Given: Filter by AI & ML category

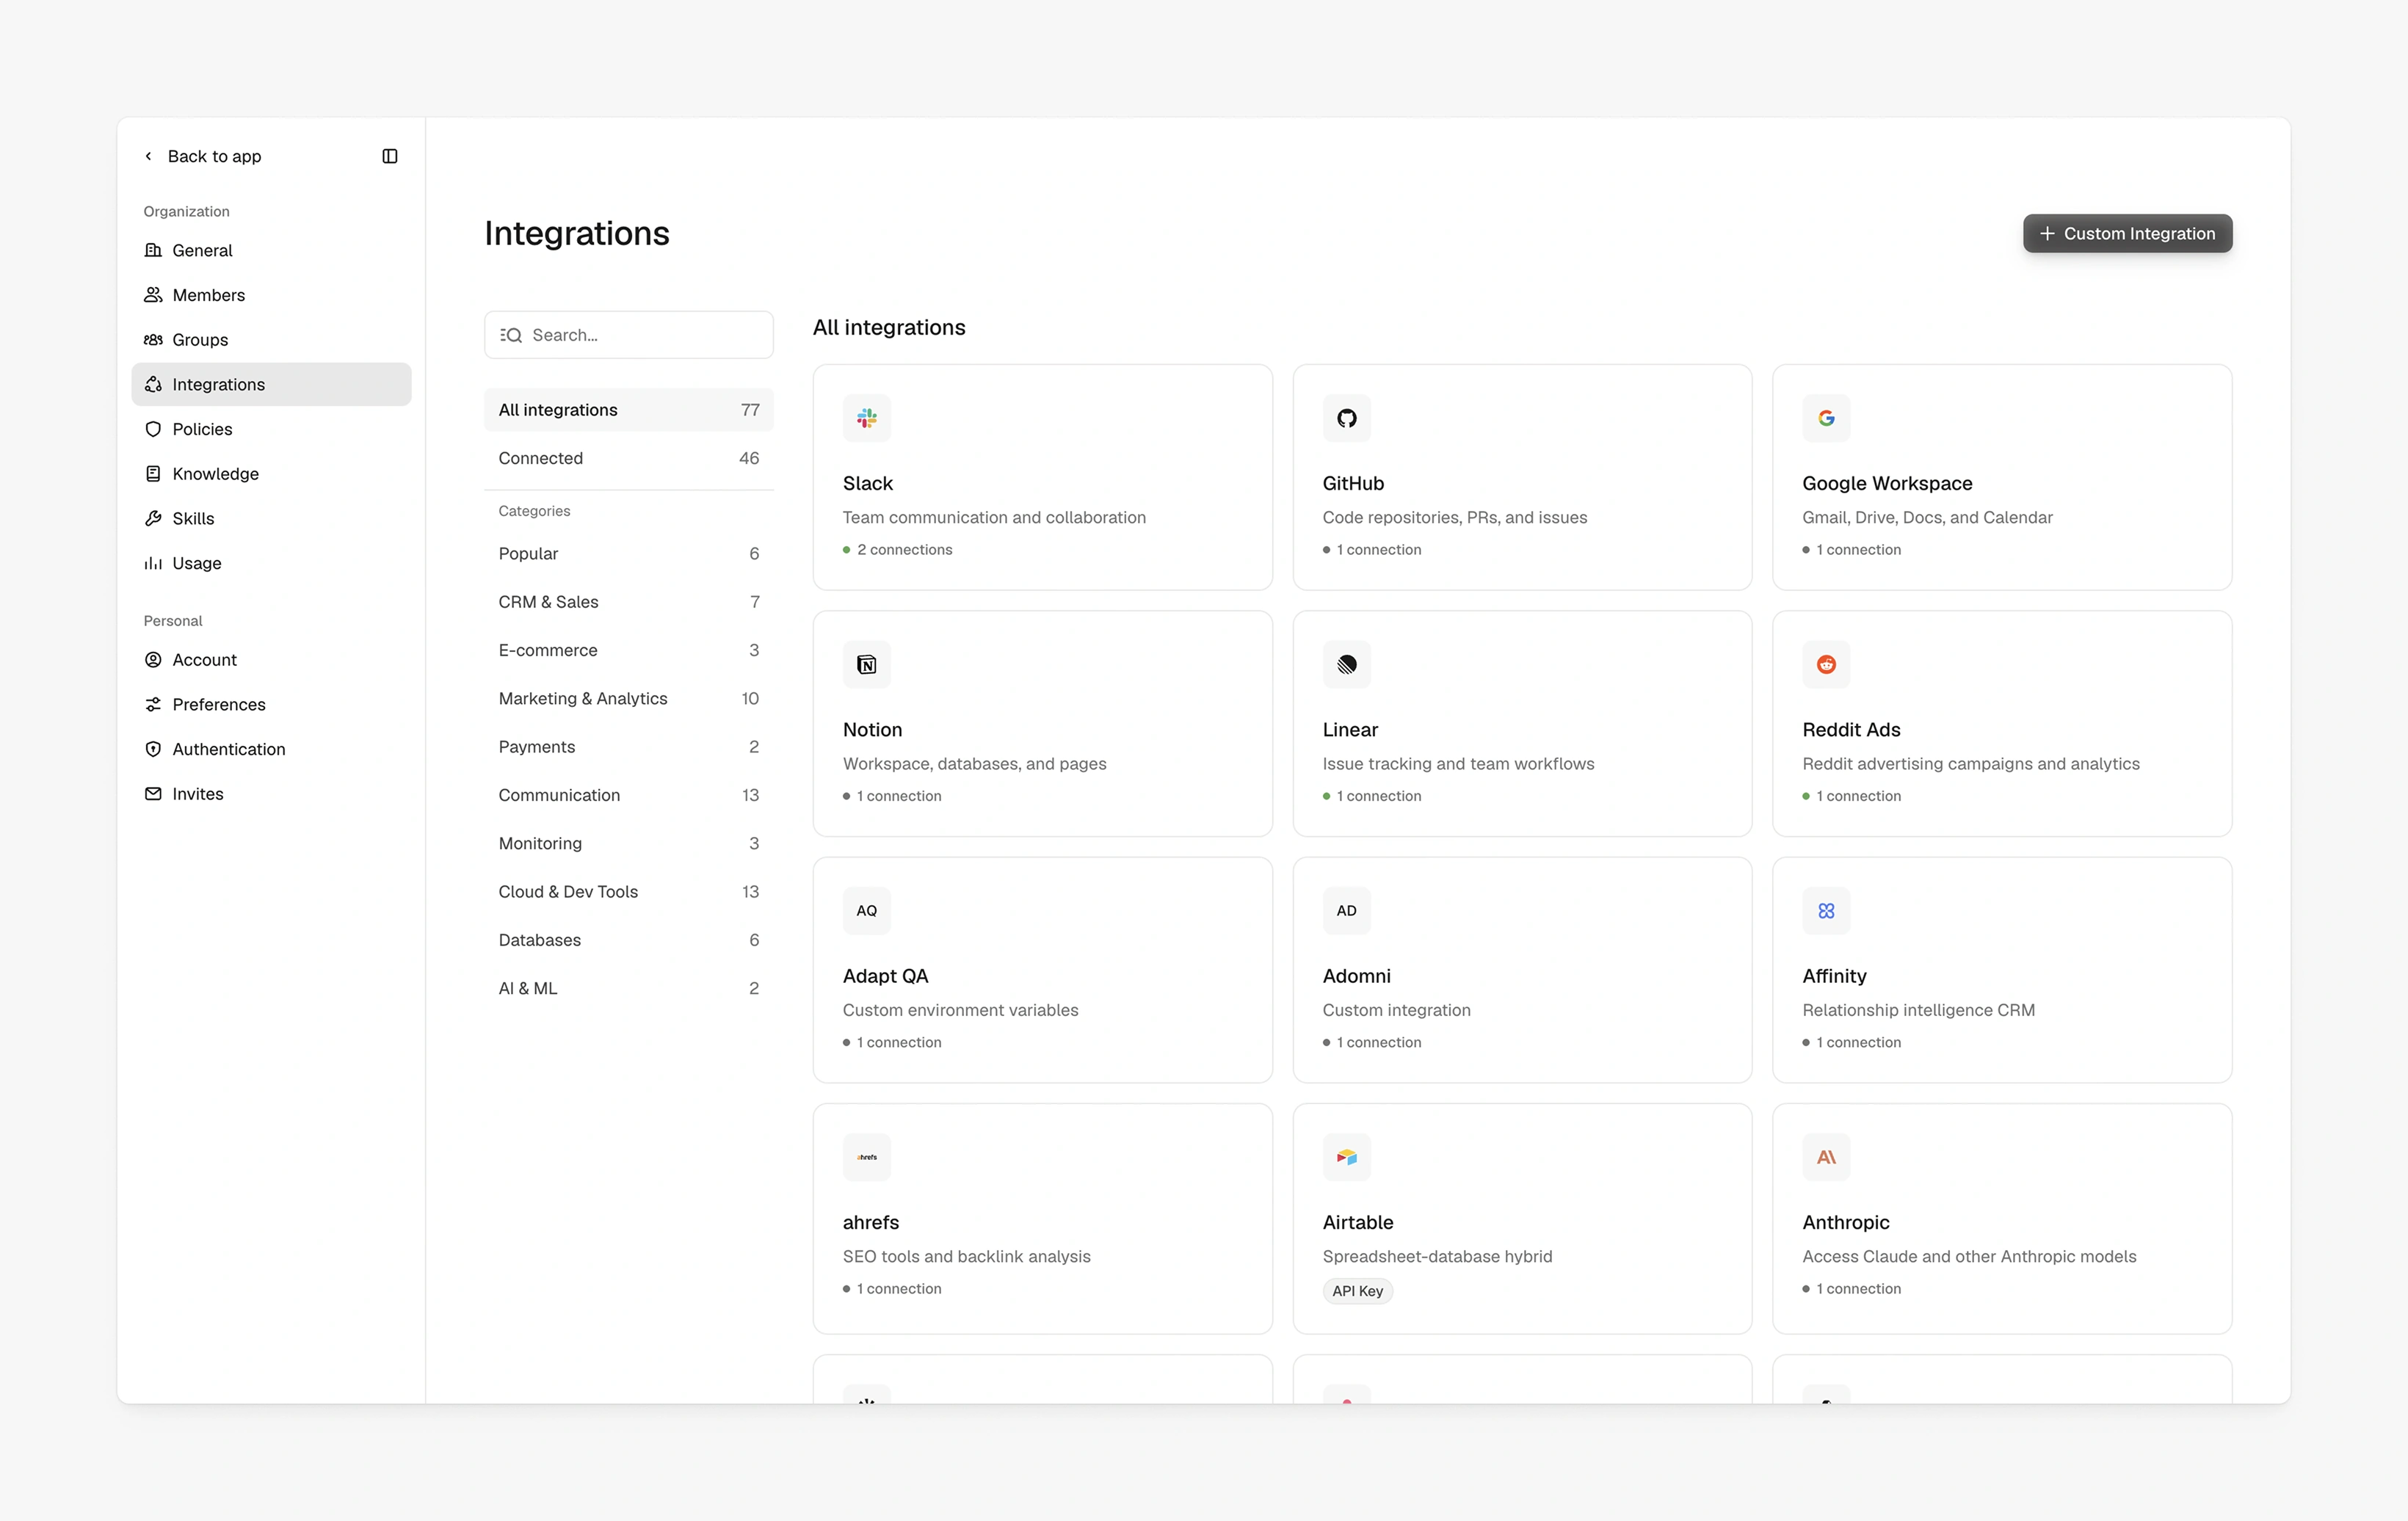Looking at the screenshot, I should 628,989.
